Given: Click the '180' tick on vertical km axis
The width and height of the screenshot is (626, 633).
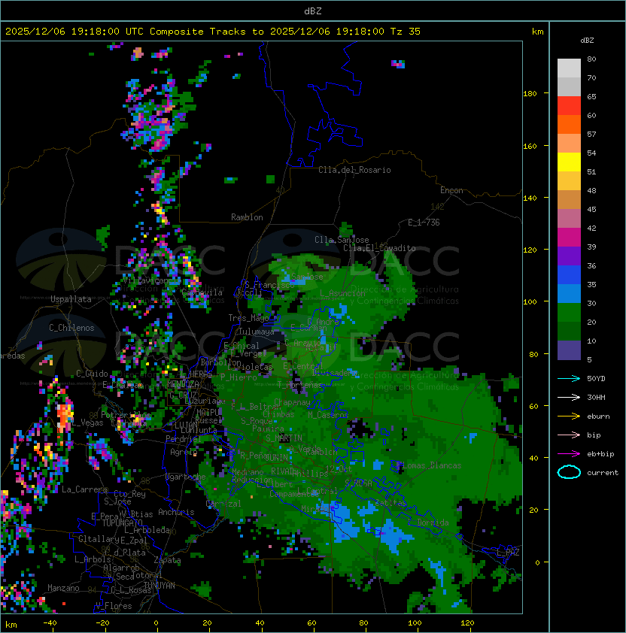Looking at the screenshot, I should pos(530,94).
